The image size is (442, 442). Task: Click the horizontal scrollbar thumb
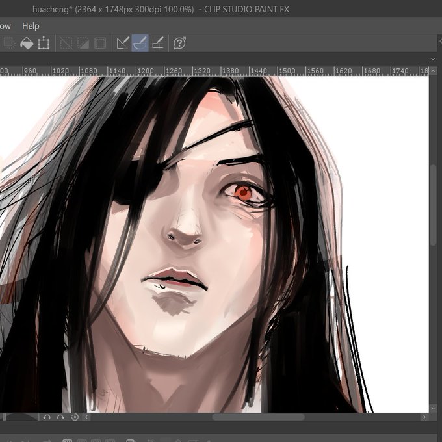(x=258, y=417)
